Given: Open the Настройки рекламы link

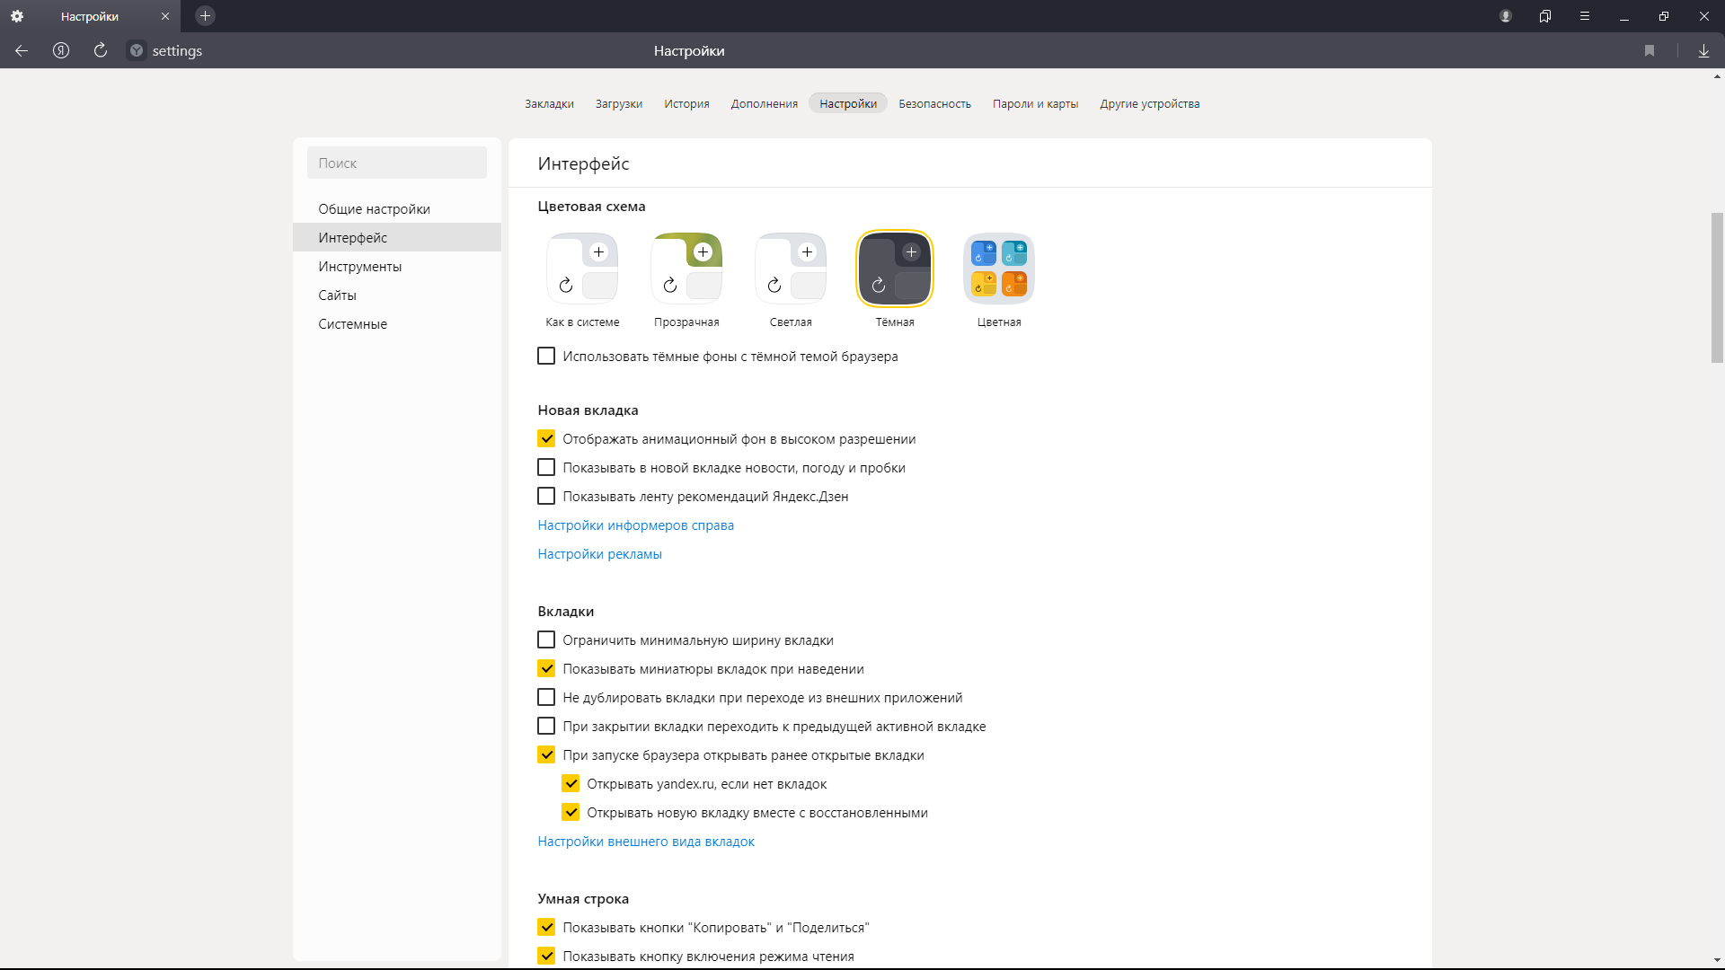Looking at the screenshot, I should (x=599, y=554).
